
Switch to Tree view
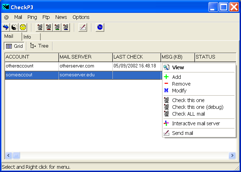(x=39, y=46)
